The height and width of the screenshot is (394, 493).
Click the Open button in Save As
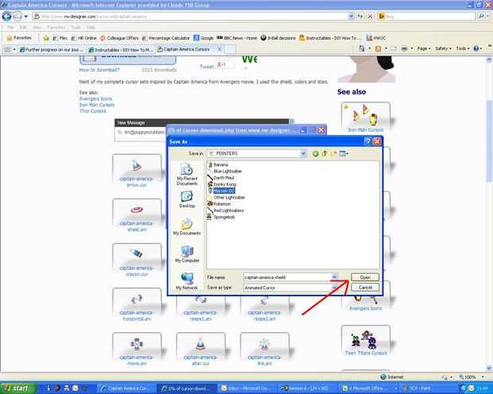[365, 277]
